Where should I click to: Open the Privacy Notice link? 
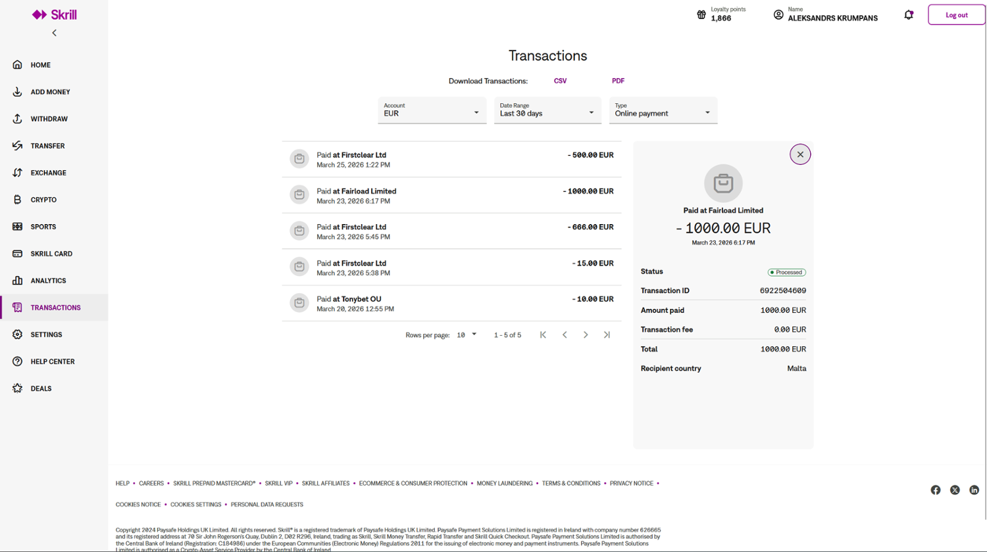[x=632, y=484]
